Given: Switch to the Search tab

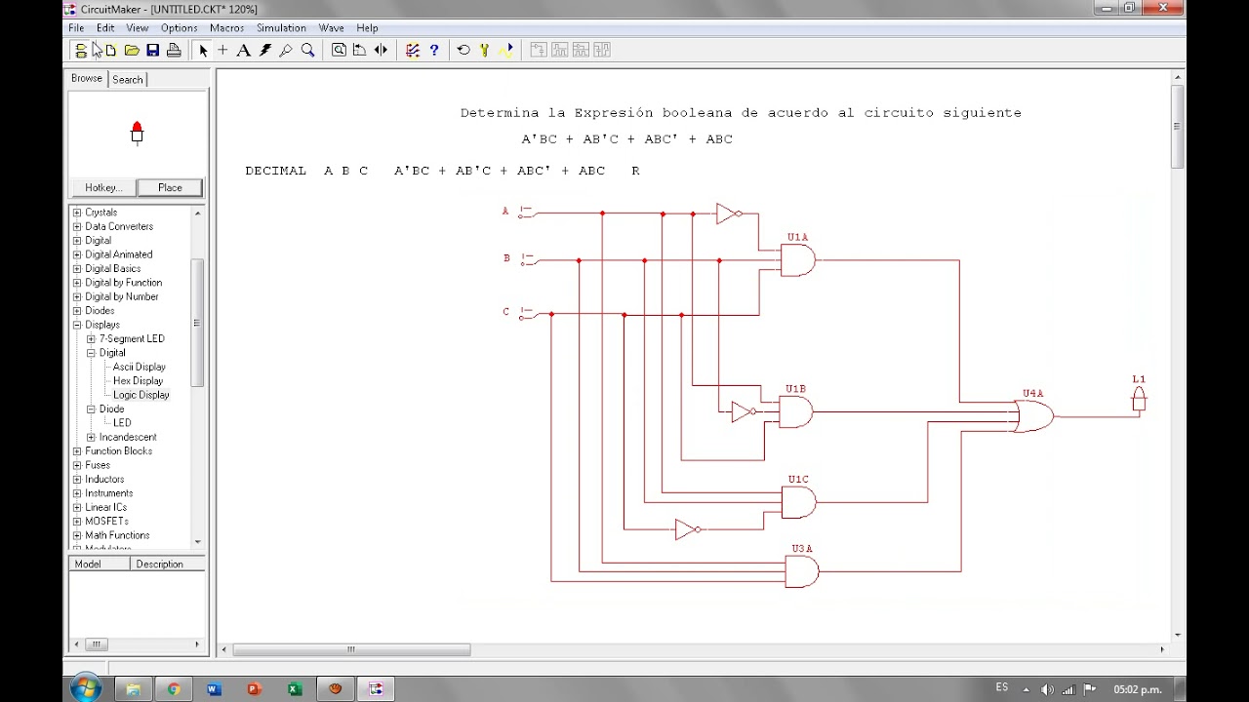Looking at the screenshot, I should click(128, 79).
